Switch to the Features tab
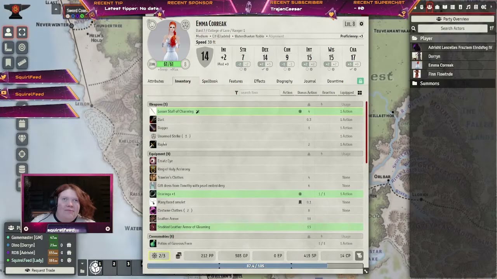The image size is (497, 279). tap(236, 81)
